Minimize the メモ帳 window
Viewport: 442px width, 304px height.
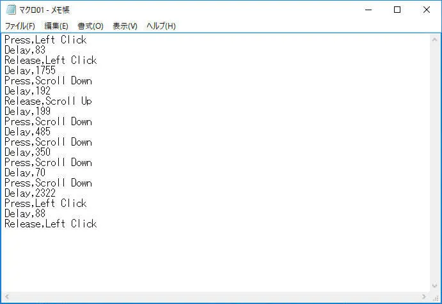tap(368, 10)
